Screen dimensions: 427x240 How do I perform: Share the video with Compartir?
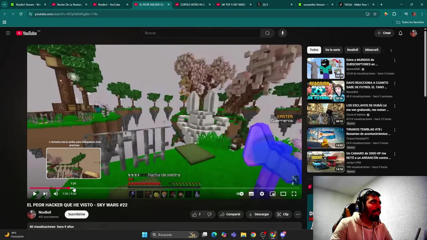(230, 214)
